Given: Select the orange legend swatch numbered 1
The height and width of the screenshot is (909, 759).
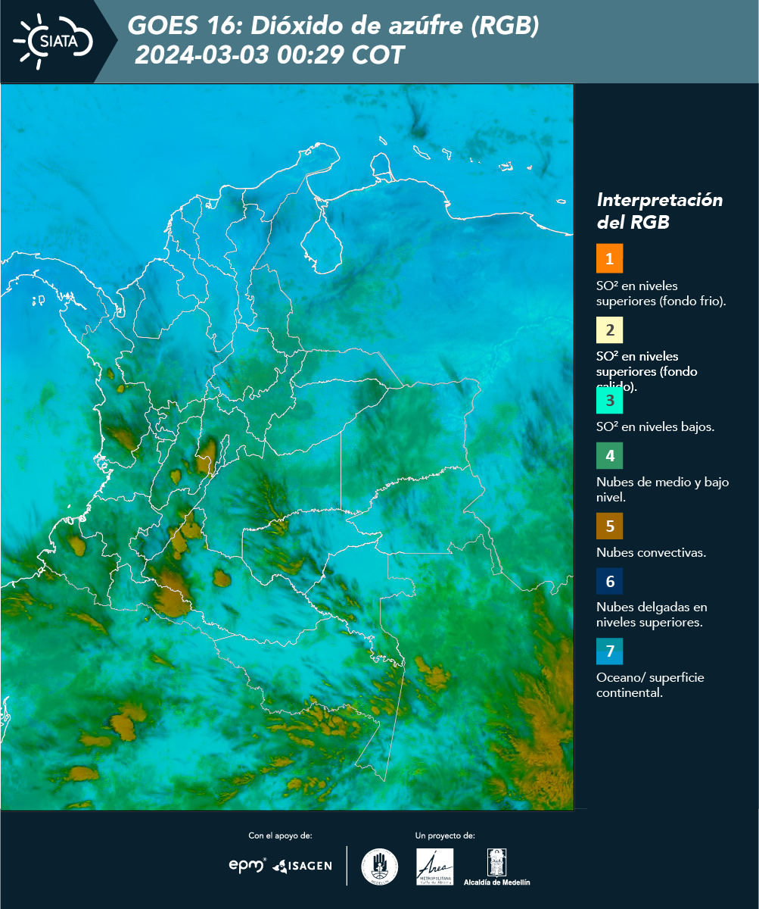Looking at the screenshot, I should coord(609,258).
